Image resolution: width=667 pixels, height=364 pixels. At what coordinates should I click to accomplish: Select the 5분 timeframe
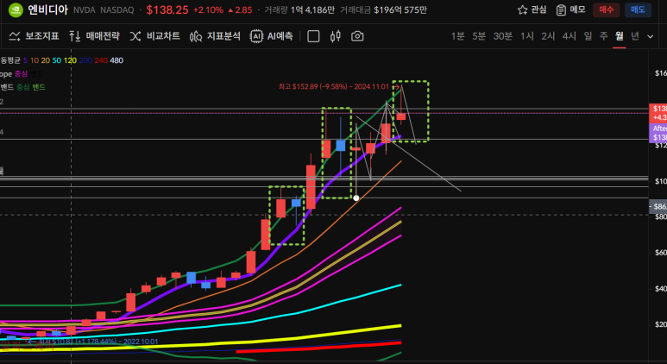479,36
